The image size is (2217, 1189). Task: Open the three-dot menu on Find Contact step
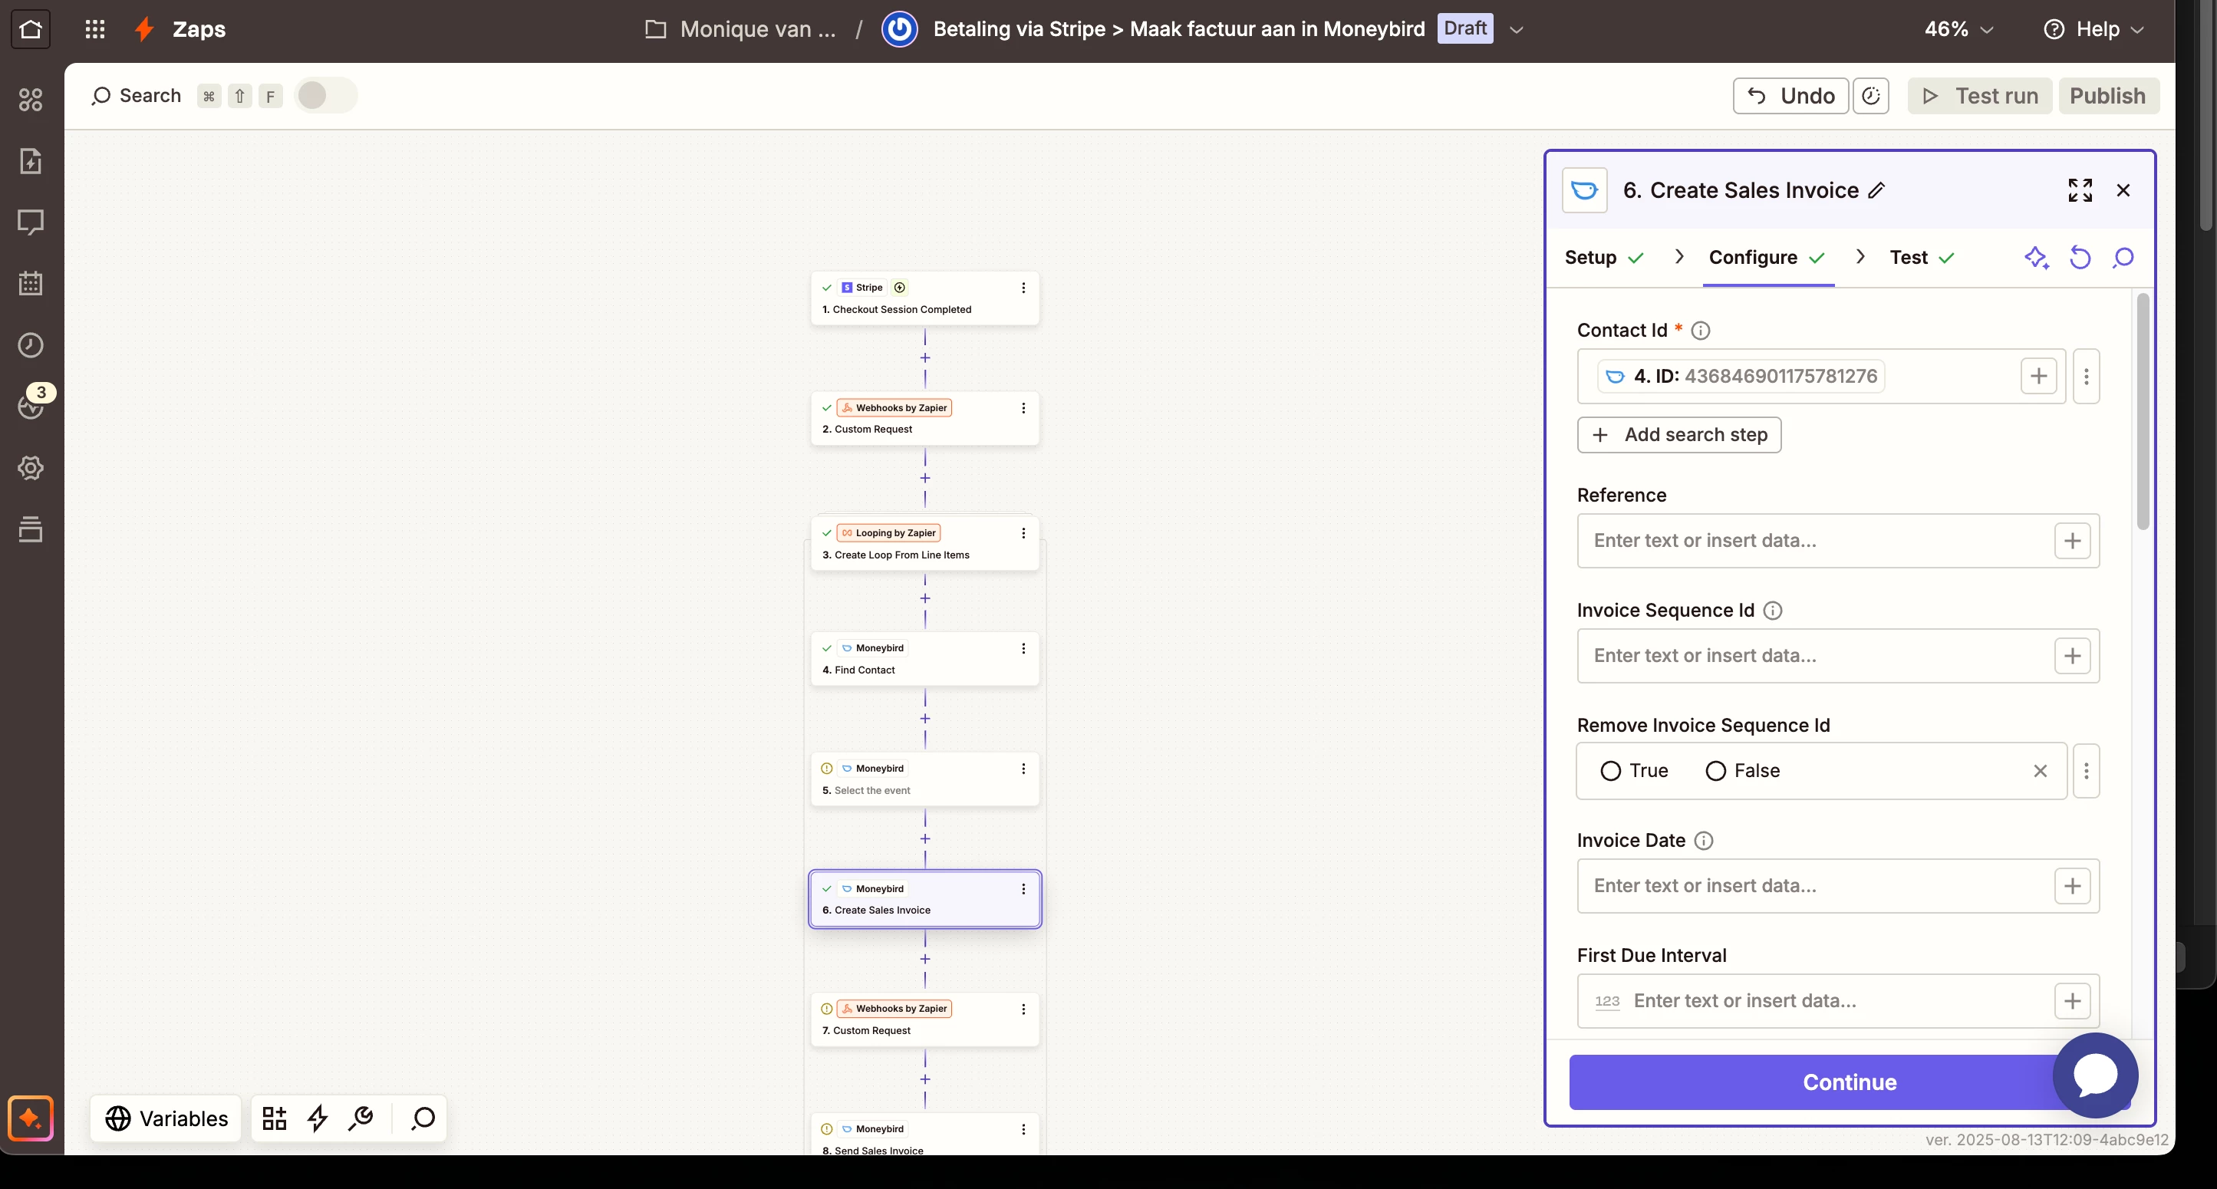pos(1023,649)
